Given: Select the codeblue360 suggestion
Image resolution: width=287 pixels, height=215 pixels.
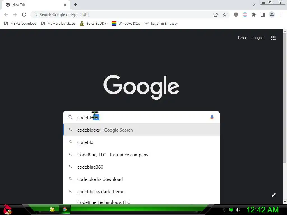Looking at the screenshot, I should pos(141,167).
